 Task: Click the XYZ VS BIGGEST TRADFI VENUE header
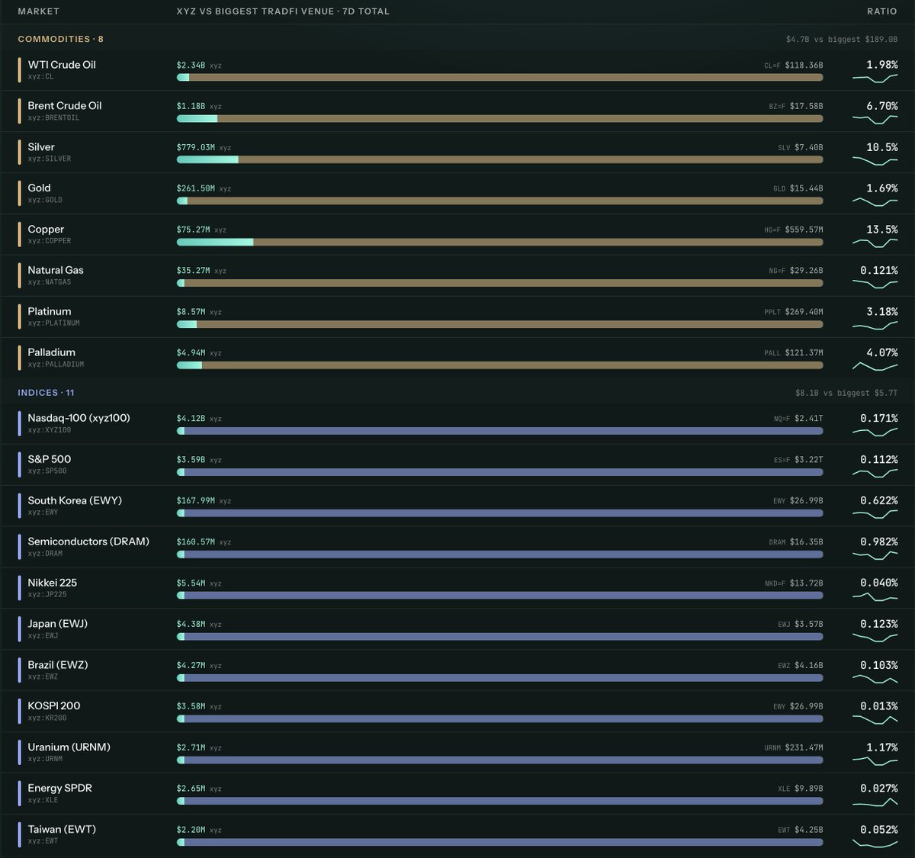[283, 11]
